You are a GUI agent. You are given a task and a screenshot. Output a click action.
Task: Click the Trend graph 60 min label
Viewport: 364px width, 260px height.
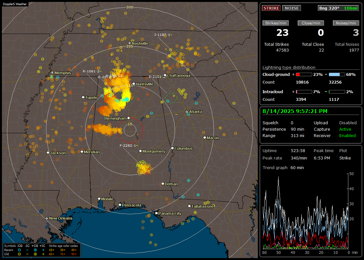point(283,167)
